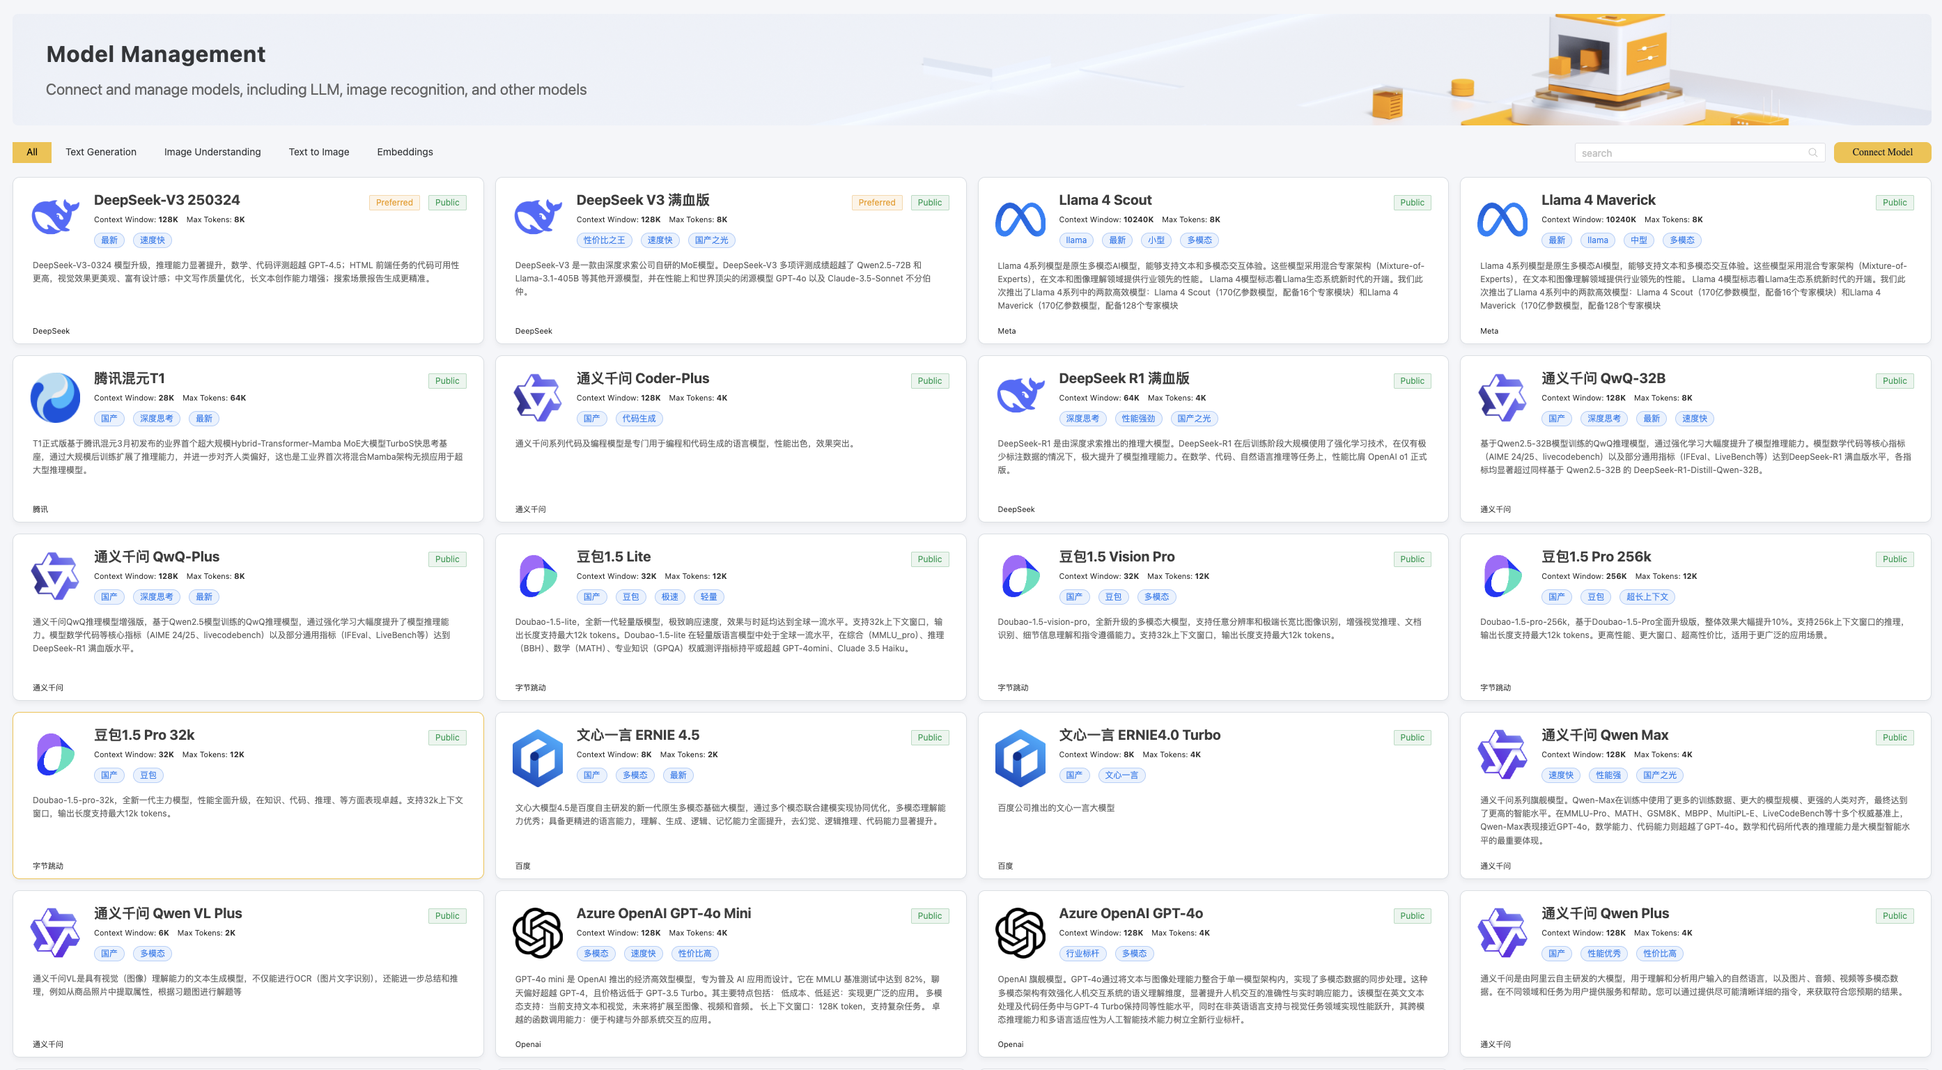Click the Llama 4 Maverick Meta logo

click(x=1502, y=219)
